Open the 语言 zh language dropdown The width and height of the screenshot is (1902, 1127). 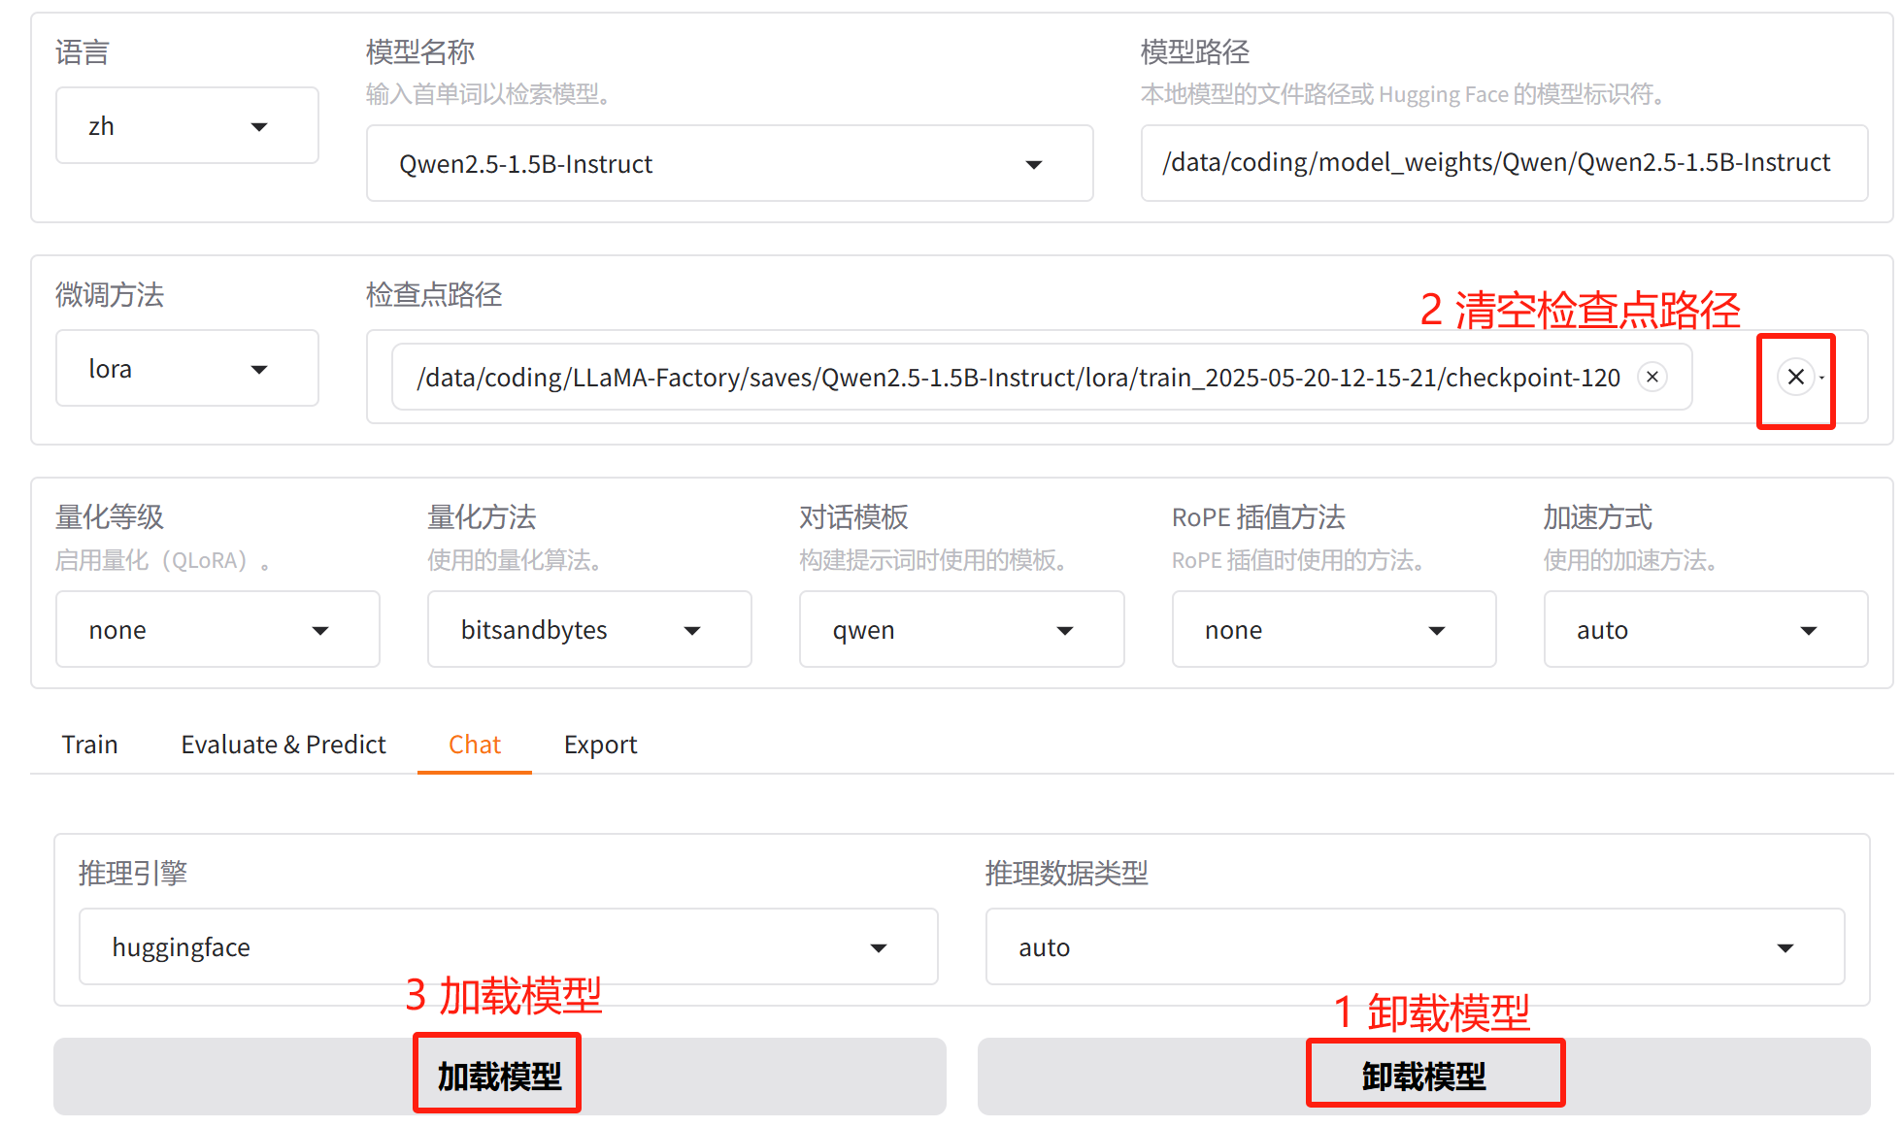tap(186, 126)
